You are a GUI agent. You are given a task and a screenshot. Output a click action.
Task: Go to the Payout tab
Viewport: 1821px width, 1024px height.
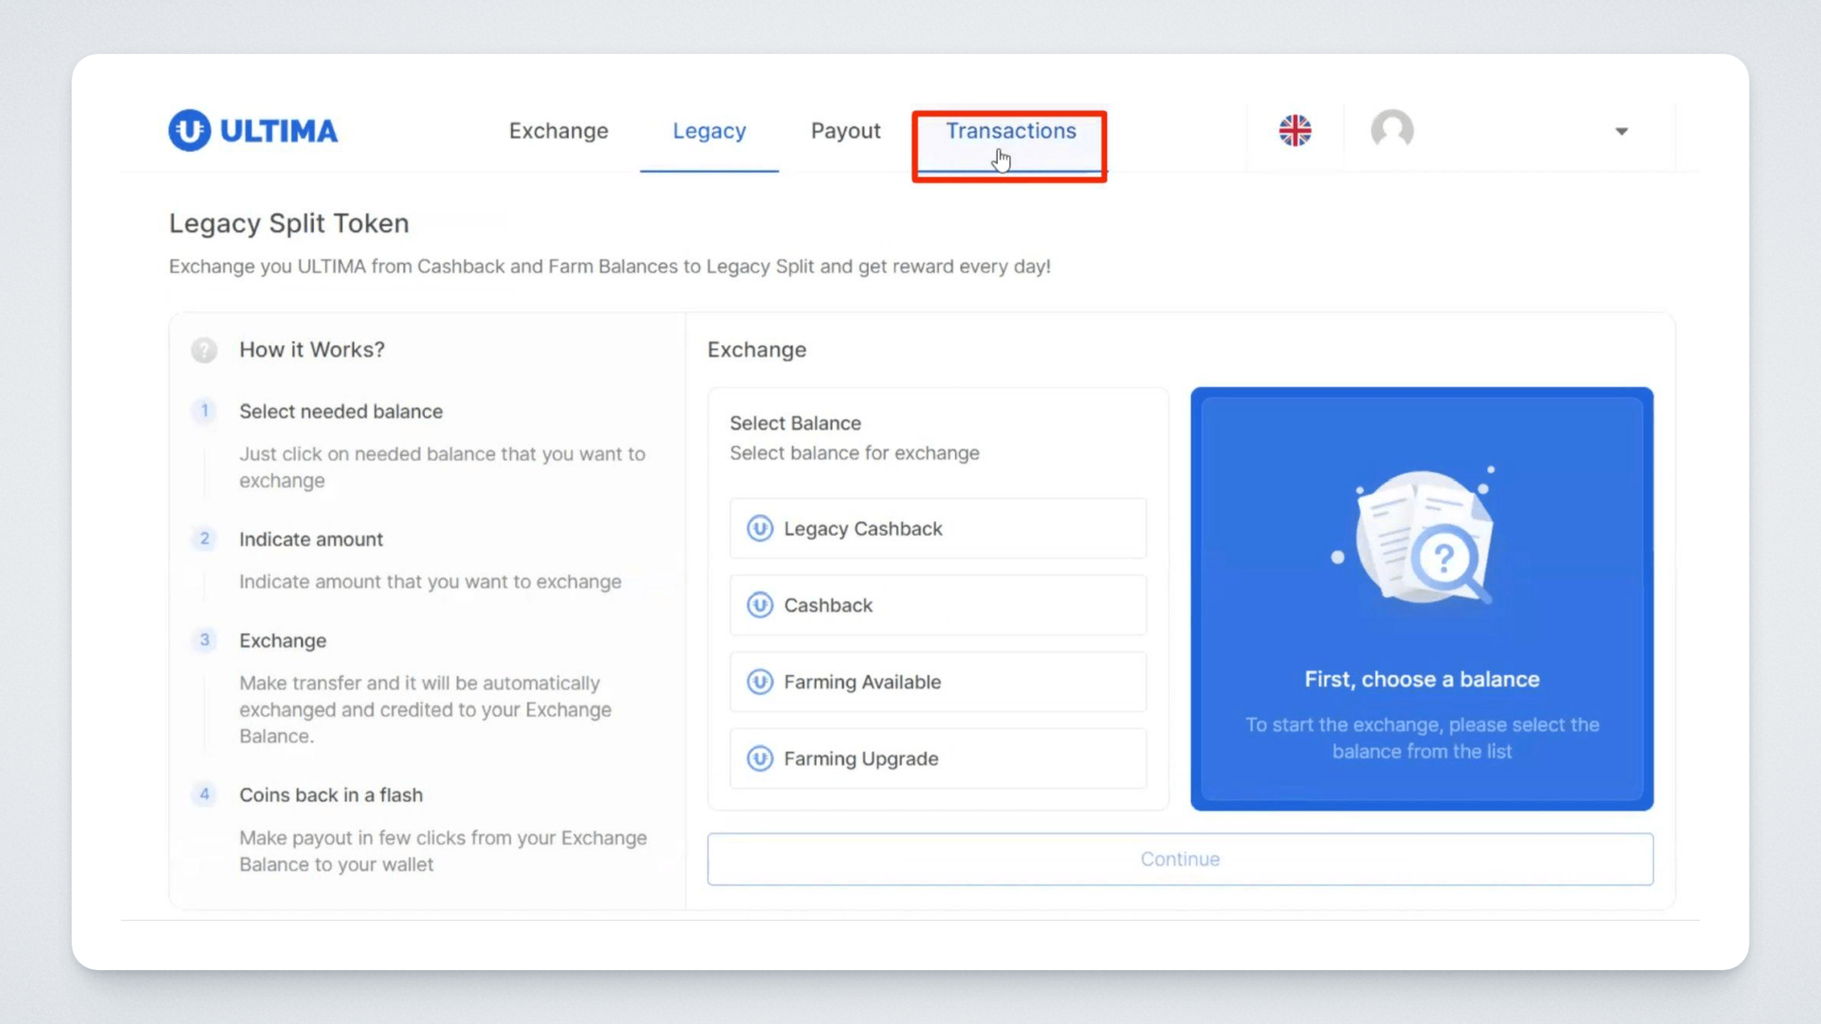coord(845,131)
